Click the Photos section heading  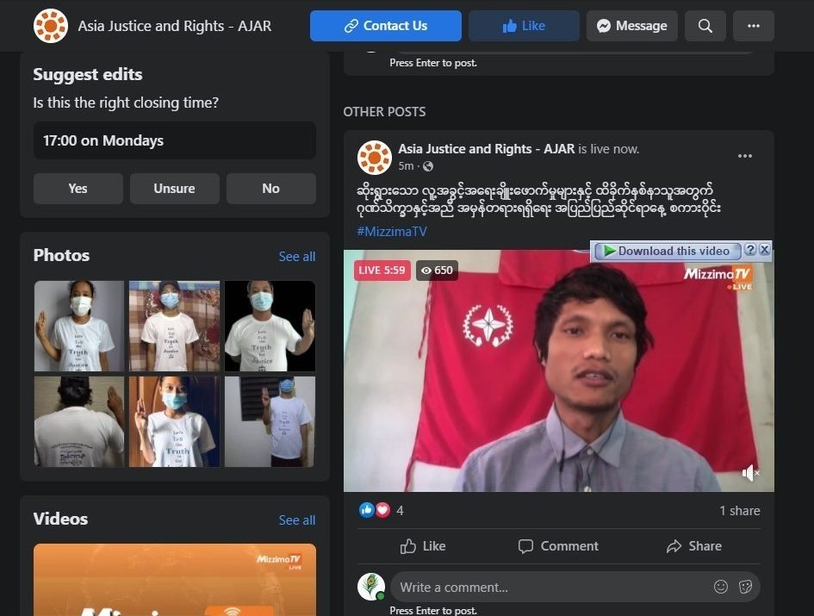pyautogui.click(x=61, y=256)
